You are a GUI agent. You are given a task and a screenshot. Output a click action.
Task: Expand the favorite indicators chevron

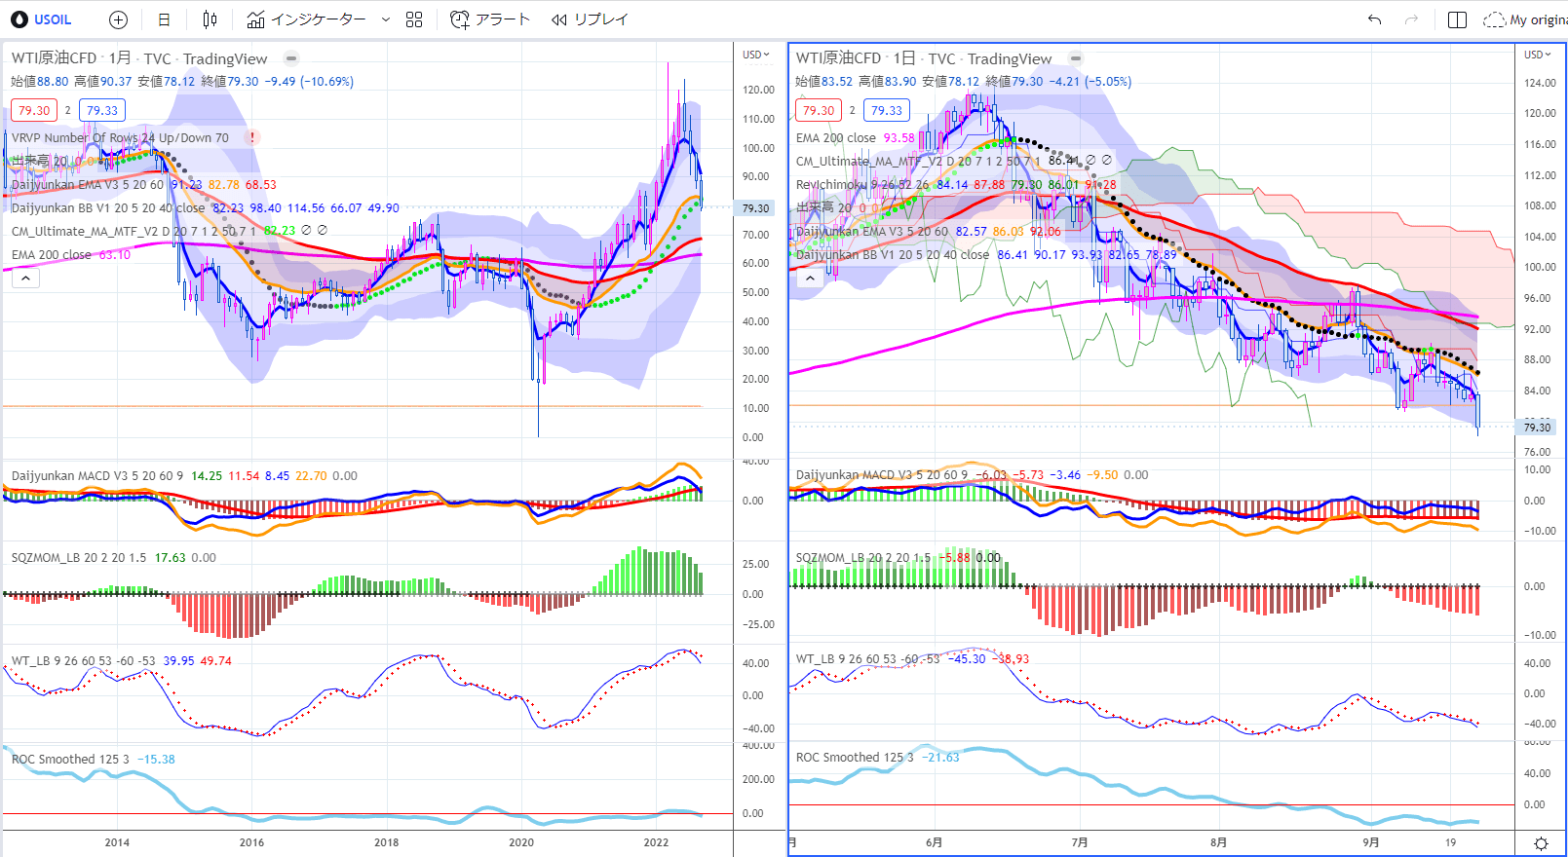[x=386, y=19]
